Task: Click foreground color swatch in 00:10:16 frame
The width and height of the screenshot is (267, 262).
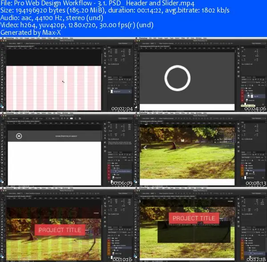Action: [2, 256]
